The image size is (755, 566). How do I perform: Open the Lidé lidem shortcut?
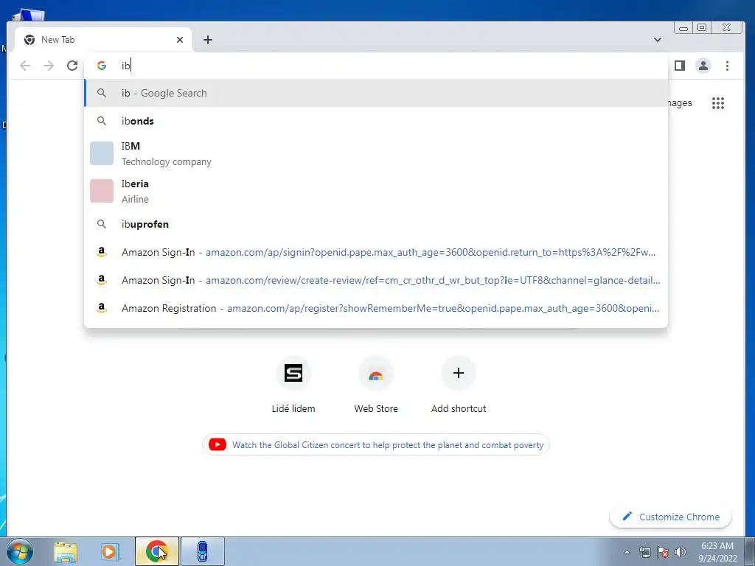click(293, 384)
